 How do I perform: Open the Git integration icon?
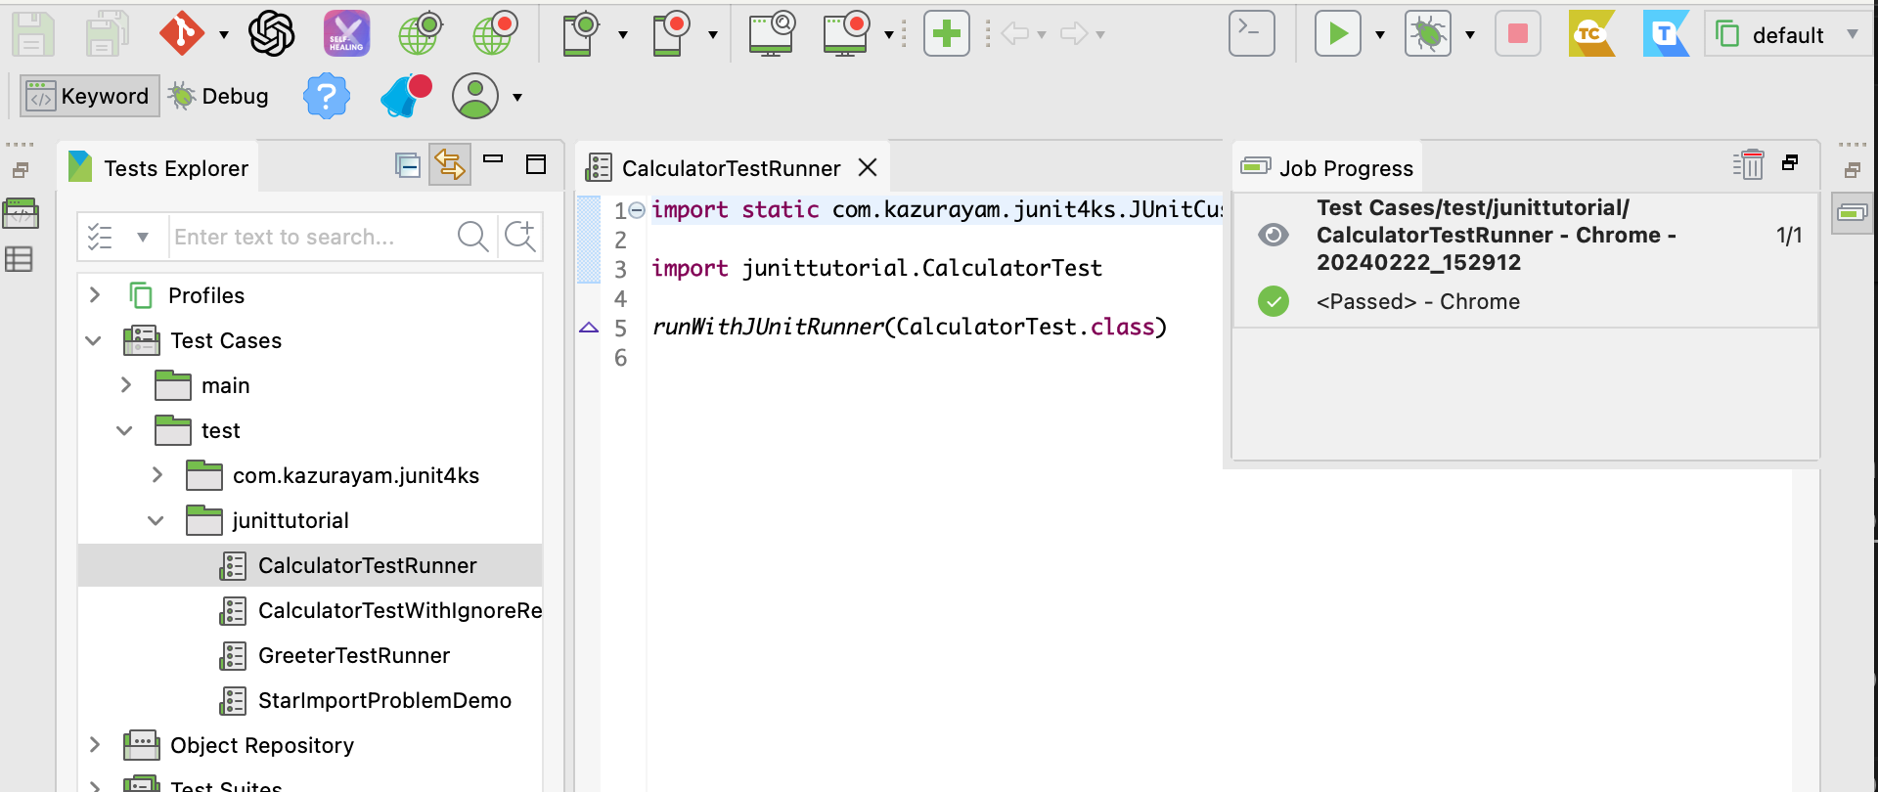point(182,34)
